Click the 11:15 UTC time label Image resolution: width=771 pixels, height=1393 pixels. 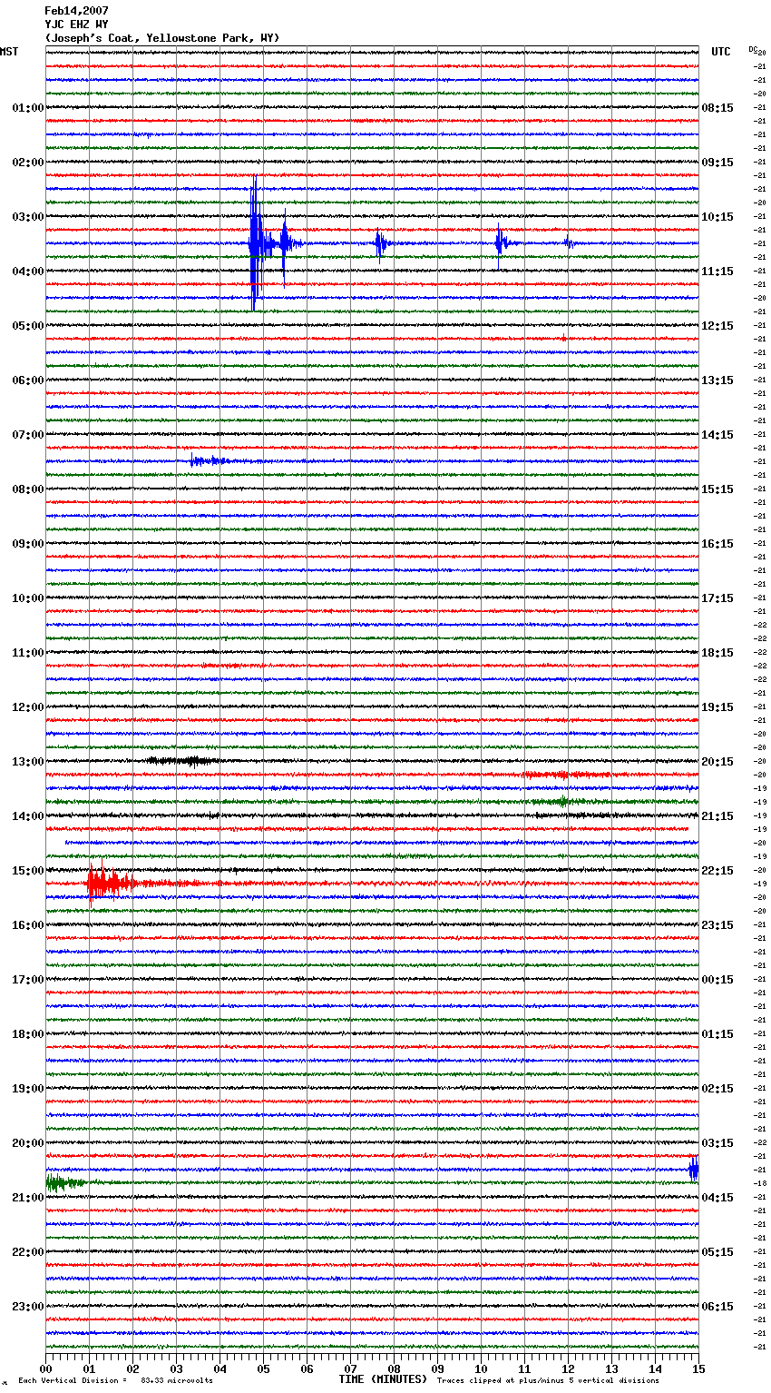pos(717,272)
